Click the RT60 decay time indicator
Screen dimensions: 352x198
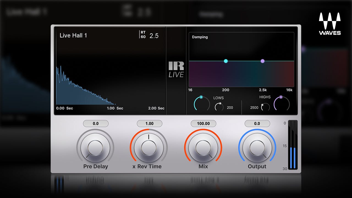148,35
